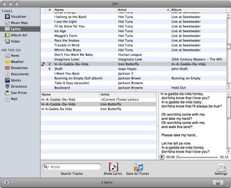The height and width of the screenshot is (188, 231).
Task: Select track 'Imaginary Lover'
Action: (133, 59)
